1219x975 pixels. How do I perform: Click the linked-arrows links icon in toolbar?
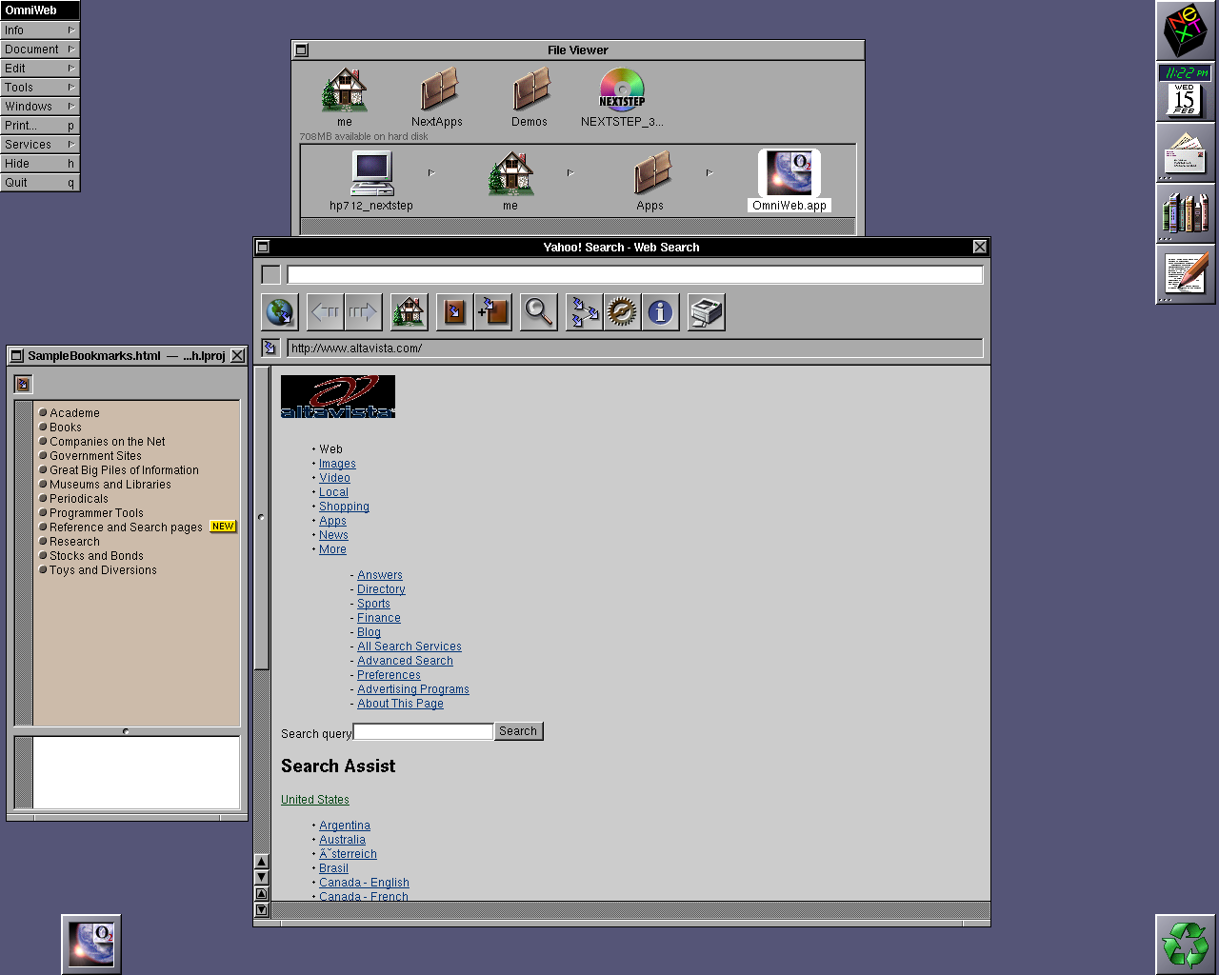click(x=584, y=312)
